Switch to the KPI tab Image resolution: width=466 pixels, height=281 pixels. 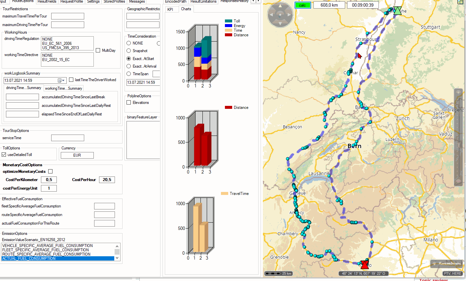coord(170,9)
